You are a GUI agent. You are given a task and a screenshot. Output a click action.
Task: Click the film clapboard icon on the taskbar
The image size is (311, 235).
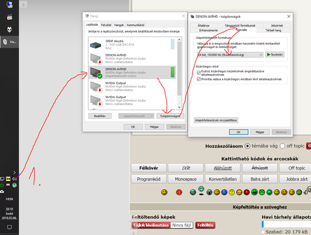pos(9,17)
